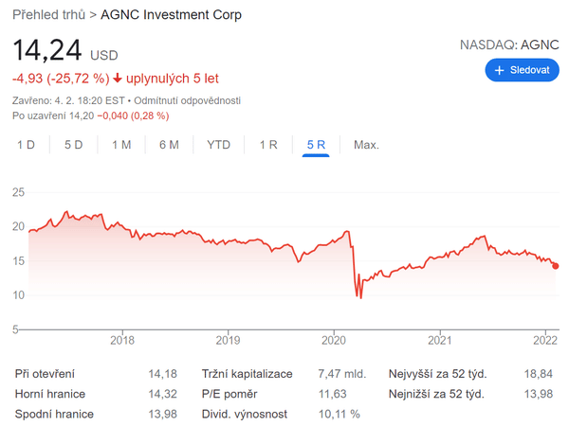569x426 pixels.
Task: Click the red down arrow indicator
Action: pos(117,79)
